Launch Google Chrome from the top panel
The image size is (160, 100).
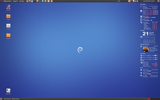coord(27,1)
